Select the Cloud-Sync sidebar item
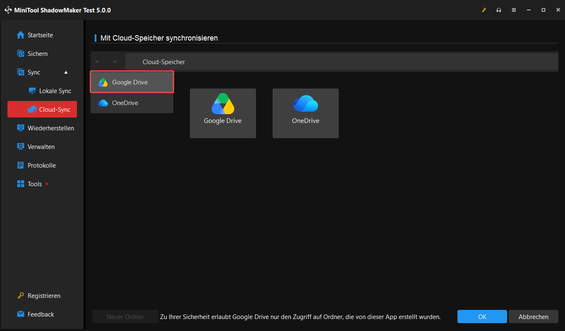 42,109
